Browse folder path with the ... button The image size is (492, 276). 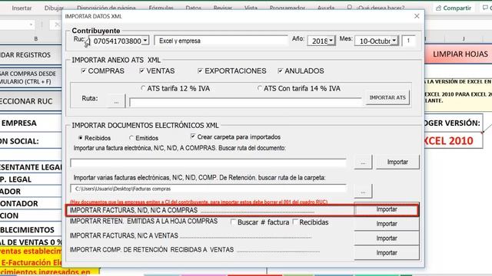point(363,191)
